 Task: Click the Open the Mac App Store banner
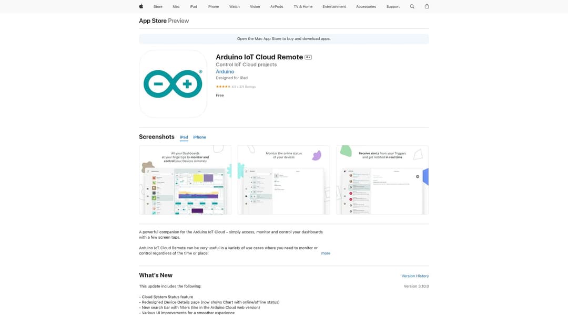(284, 39)
